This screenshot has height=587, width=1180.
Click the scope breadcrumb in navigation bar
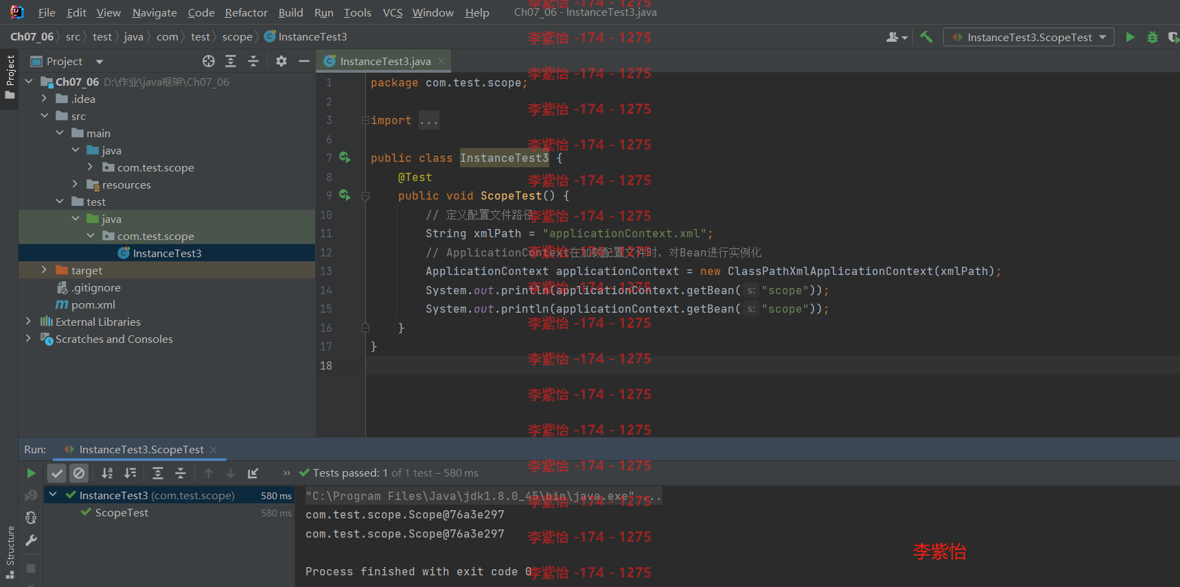(x=237, y=37)
